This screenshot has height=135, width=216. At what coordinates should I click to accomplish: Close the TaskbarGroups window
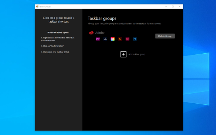click(x=180, y=6)
